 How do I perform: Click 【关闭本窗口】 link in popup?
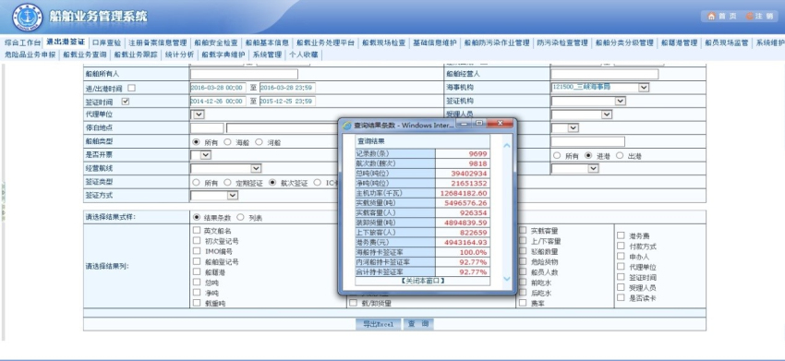[423, 281]
